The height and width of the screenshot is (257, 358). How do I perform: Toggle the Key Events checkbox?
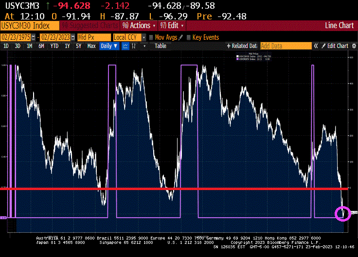[x=188, y=37]
